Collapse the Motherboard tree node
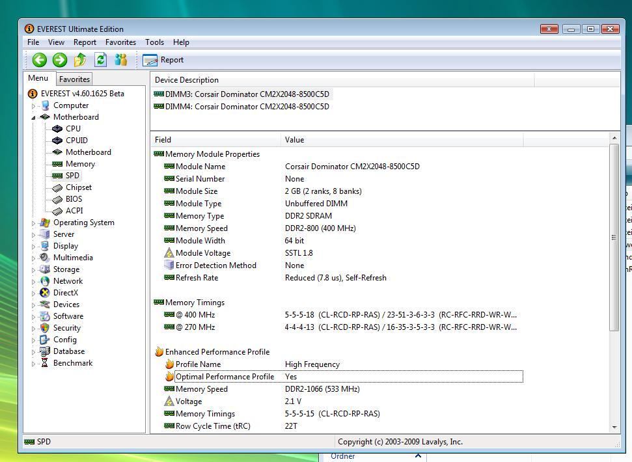This screenshot has height=462, width=632. point(33,118)
